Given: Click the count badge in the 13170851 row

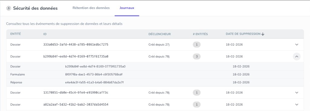Looking at the screenshot, I should tap(197, 93).
